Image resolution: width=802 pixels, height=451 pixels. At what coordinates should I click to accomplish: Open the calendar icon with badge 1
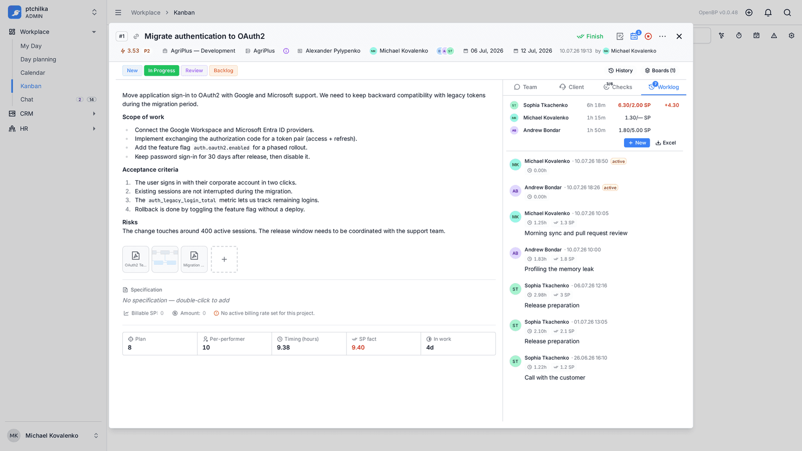point(635,36)
